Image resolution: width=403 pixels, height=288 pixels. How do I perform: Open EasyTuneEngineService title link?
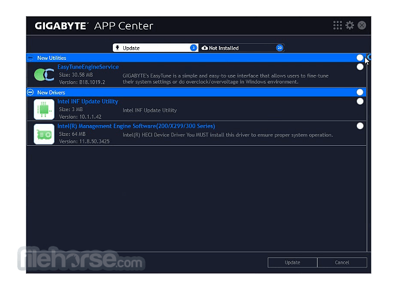click(x=88, y=67)
